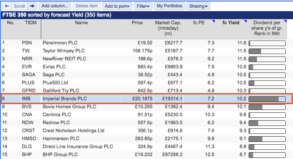Click BHP Group fc PE value 12.5
Image resolution: width=293 pixels, height=159 pixels.
point(210,155)
